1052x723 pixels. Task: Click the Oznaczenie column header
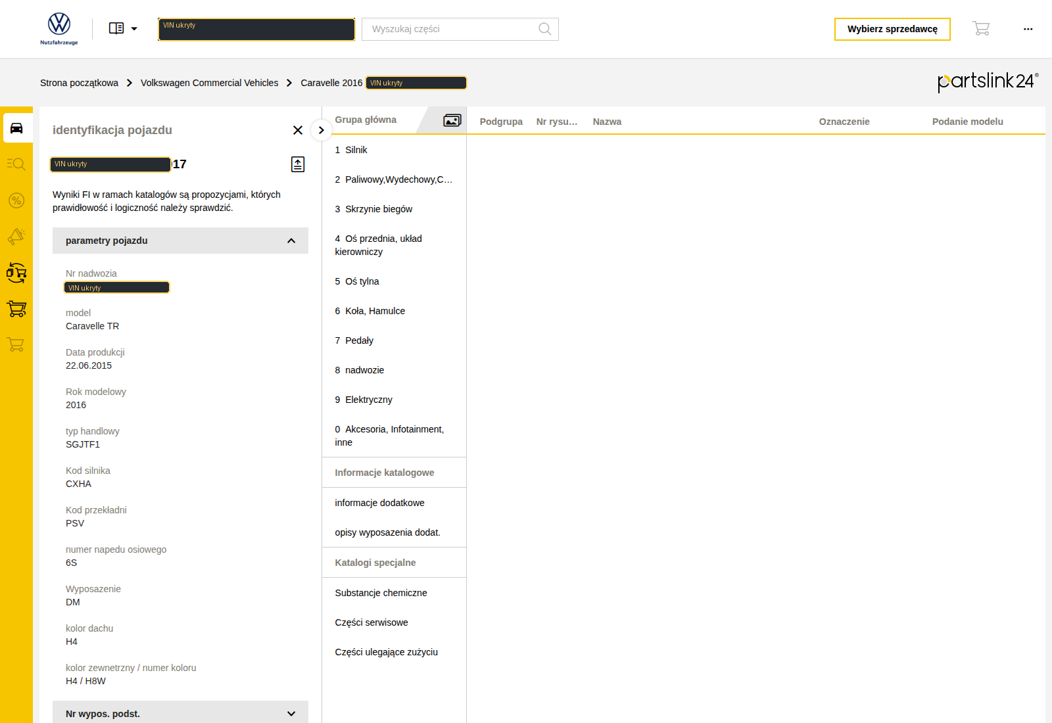click(844, 122)
